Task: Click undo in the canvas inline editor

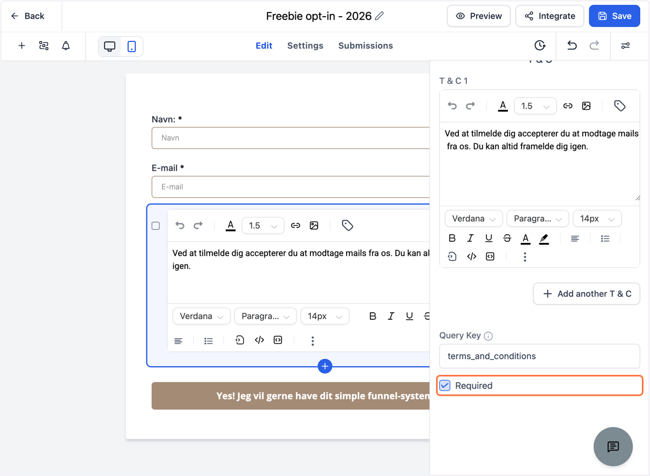Action: [180, 226]
